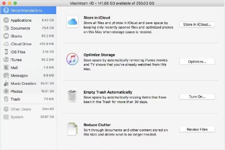Image resolution: width=225 pixels, height=150 pixels.
Task: Open the iOS Files category label
Action: pyautogui.click(x=18, y=52)
